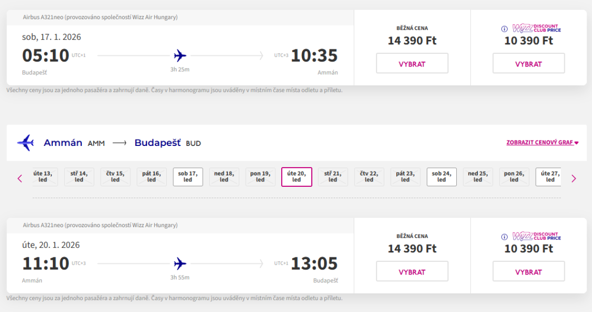592x312 pixels.
Task: Select return date sob 24, led
Action: click(442, 176)
